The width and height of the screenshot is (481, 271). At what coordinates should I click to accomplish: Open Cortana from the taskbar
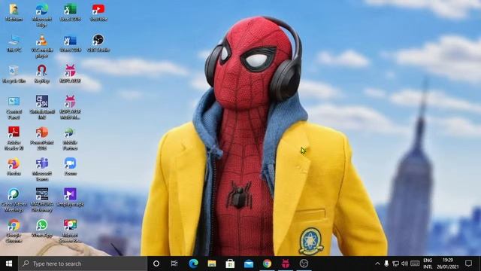pyautogui.click(x=156, y=263)
